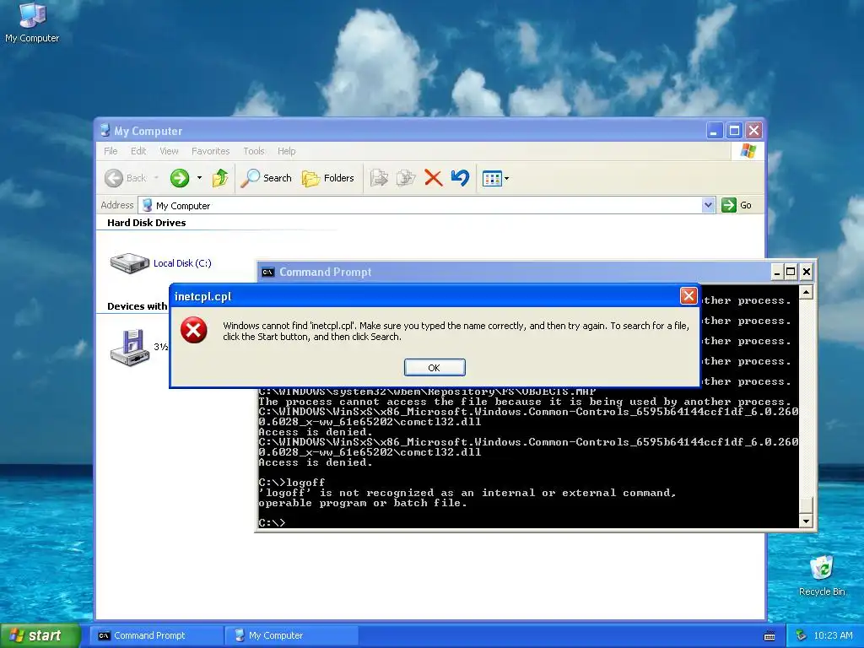The image size is (864, 648).
Task: Toggle the Folders pane button
Action: coord(328,178)
